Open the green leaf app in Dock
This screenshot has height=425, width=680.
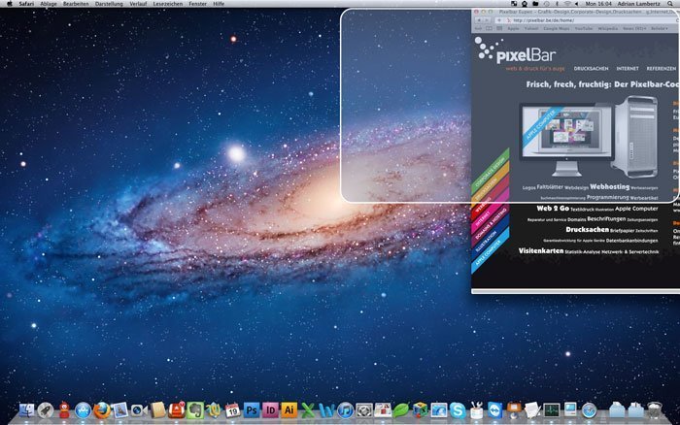click(x=401, y=409)
